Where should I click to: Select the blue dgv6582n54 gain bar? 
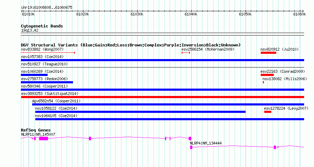[168, 104]
